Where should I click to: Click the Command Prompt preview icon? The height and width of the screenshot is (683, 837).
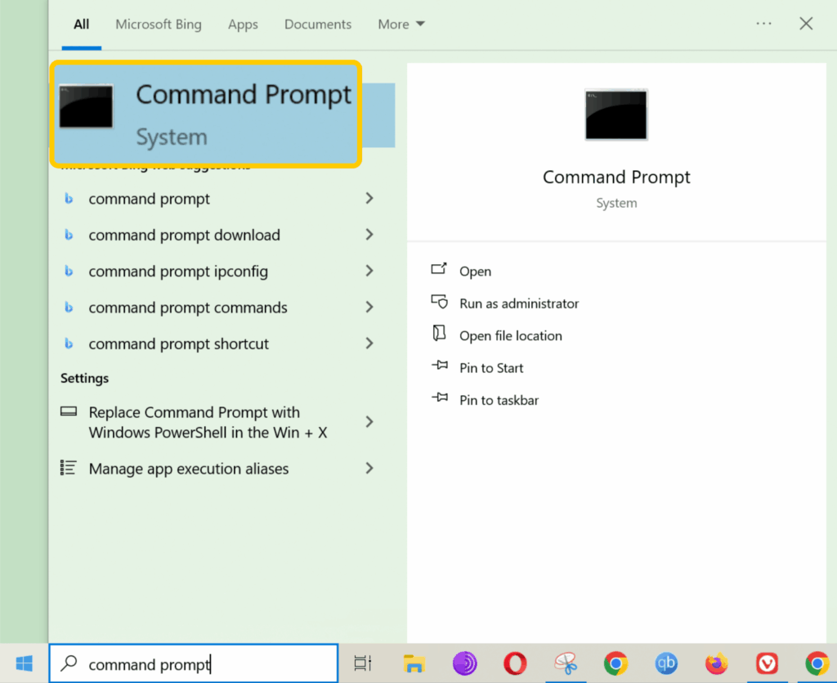click(615, 115)
